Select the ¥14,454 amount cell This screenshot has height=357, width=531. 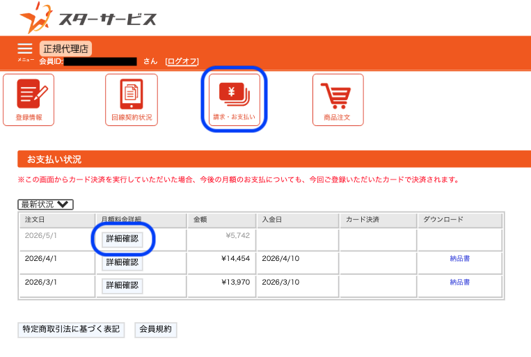click(221, 263)
